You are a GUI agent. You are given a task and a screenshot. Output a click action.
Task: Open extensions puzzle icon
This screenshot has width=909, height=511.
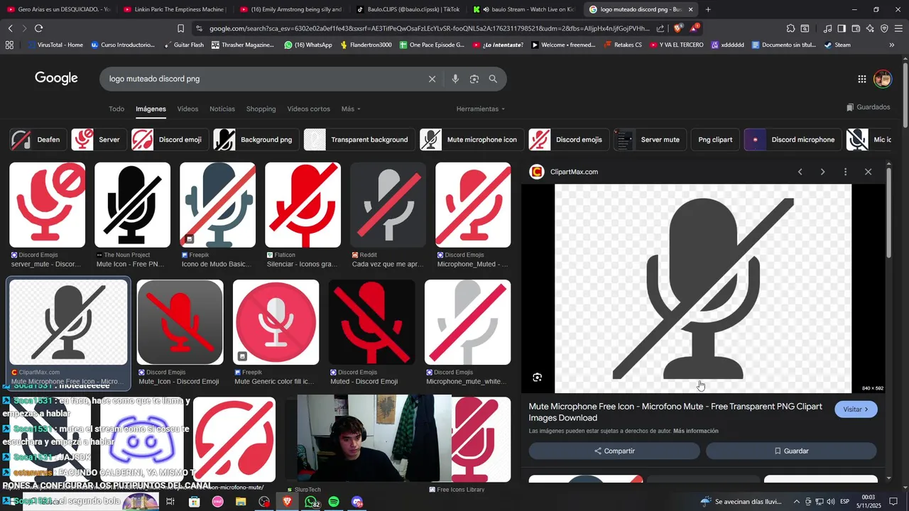pyautogui.click(x=790, y=28)
